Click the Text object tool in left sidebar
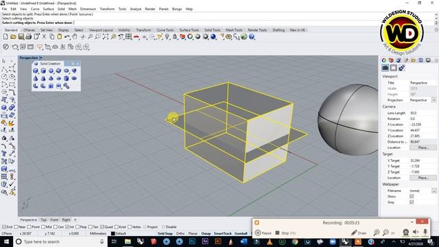 click(4, 154)
